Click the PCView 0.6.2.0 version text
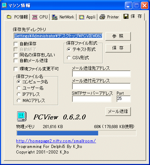Screen dimensions: 150x165 pos(60,117)
